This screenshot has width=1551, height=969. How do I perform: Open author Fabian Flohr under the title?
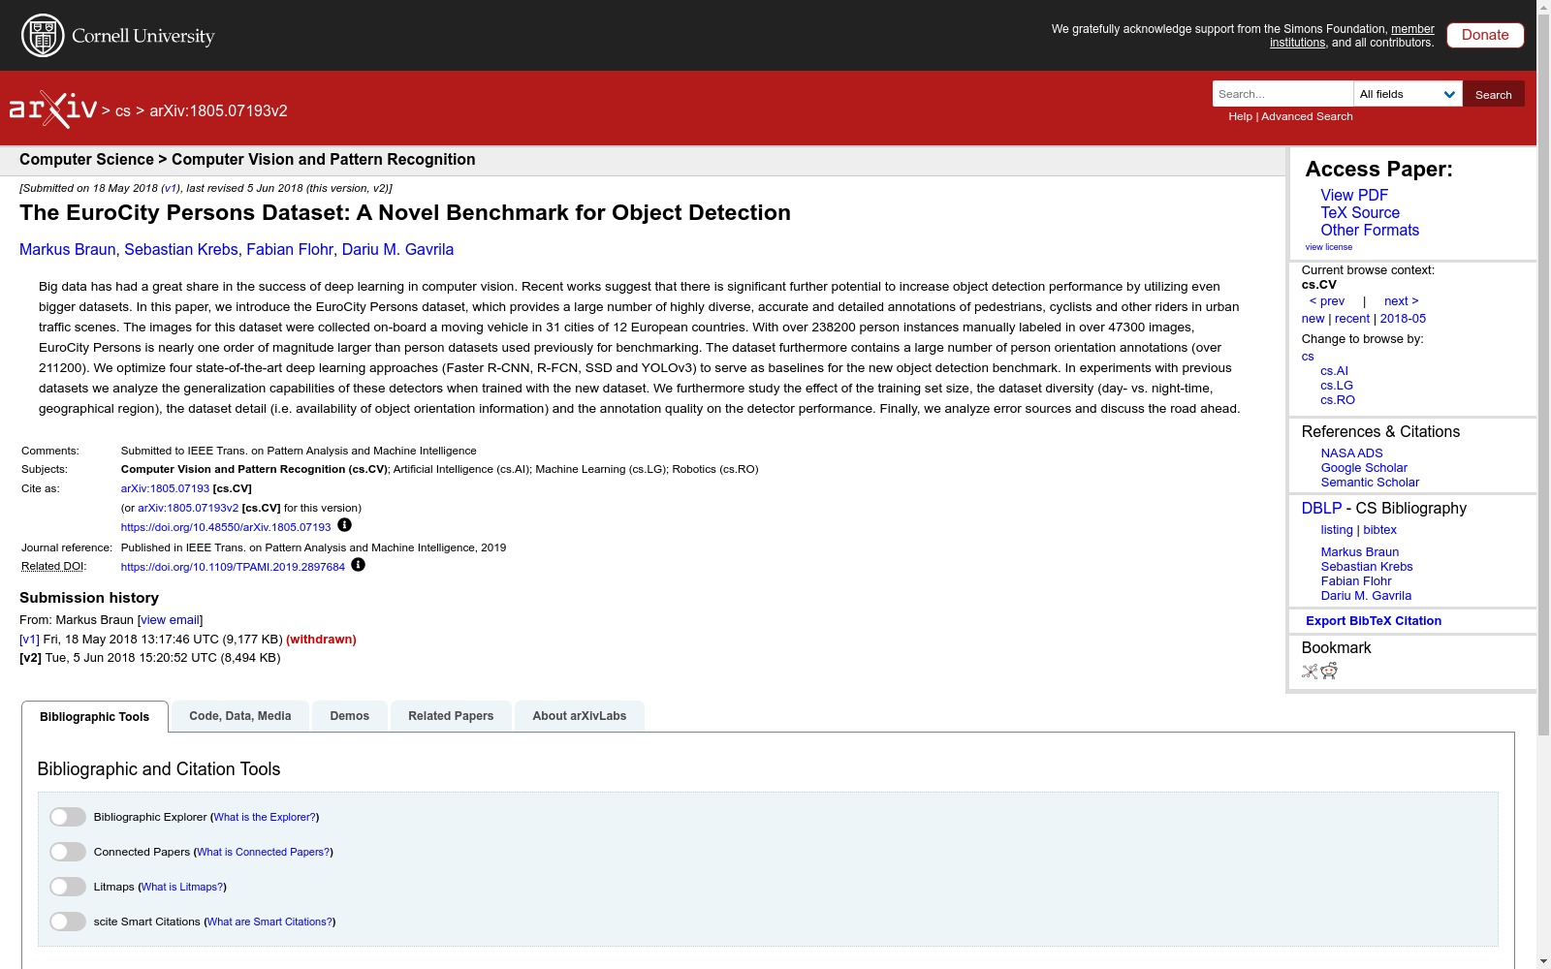click(290, 250)
